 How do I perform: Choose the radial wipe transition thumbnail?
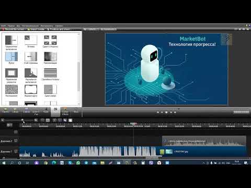31,73
